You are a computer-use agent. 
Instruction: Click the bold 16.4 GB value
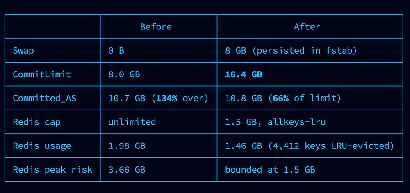[244, 74]
